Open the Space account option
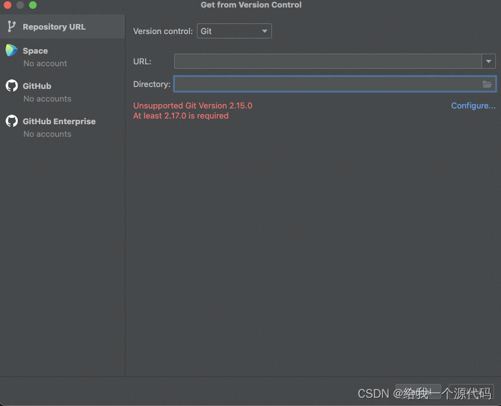This screenshot has height=406, width=501. (x=62, y=57)
